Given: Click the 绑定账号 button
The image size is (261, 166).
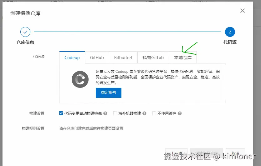Looking at the screenshot, I should click(x=109, y=93).
